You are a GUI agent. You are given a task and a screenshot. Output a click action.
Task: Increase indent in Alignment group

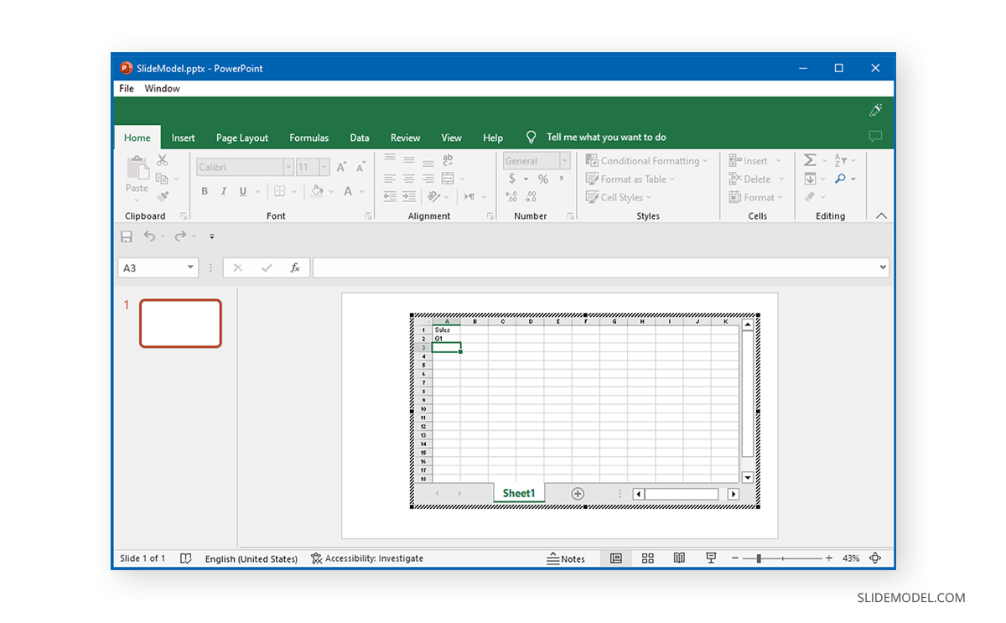(x=409, y=196)
